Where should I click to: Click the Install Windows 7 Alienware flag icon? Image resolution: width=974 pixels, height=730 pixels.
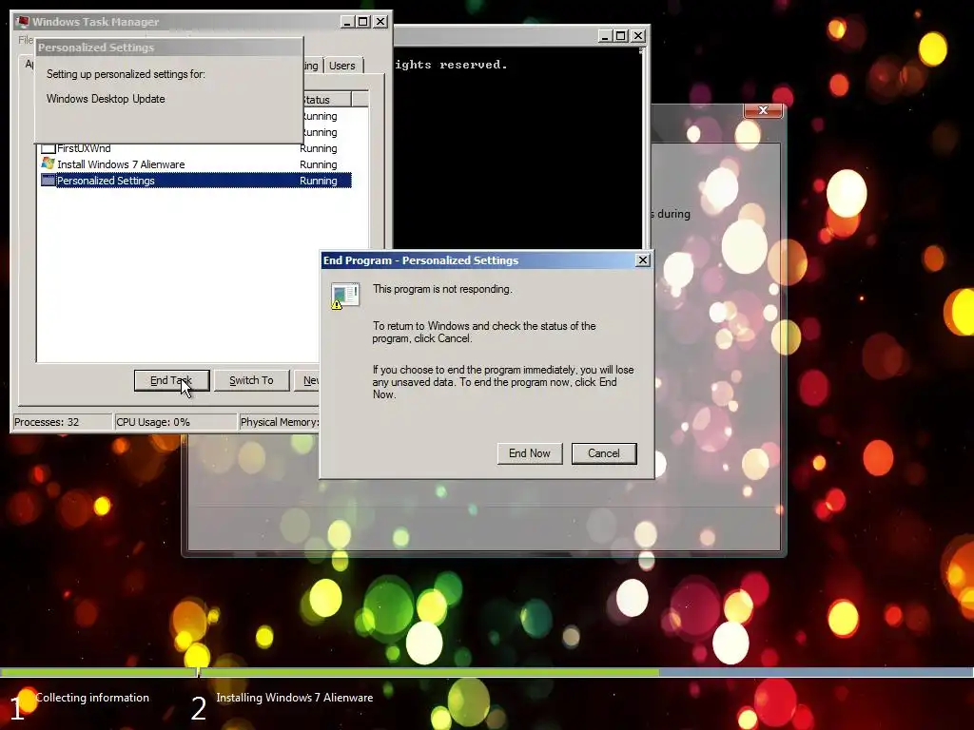(x=48, y=163)
